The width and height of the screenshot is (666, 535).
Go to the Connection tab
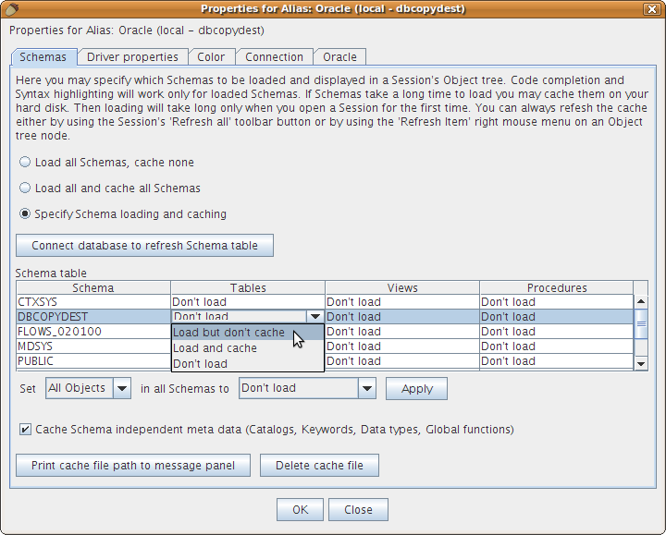click(x=274, y=57)
